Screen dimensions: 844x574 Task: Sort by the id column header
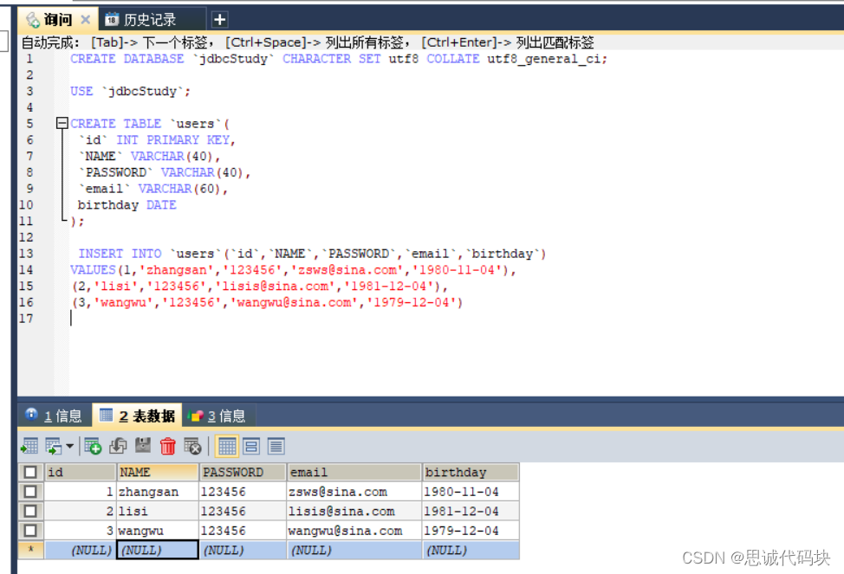(81, 473)
